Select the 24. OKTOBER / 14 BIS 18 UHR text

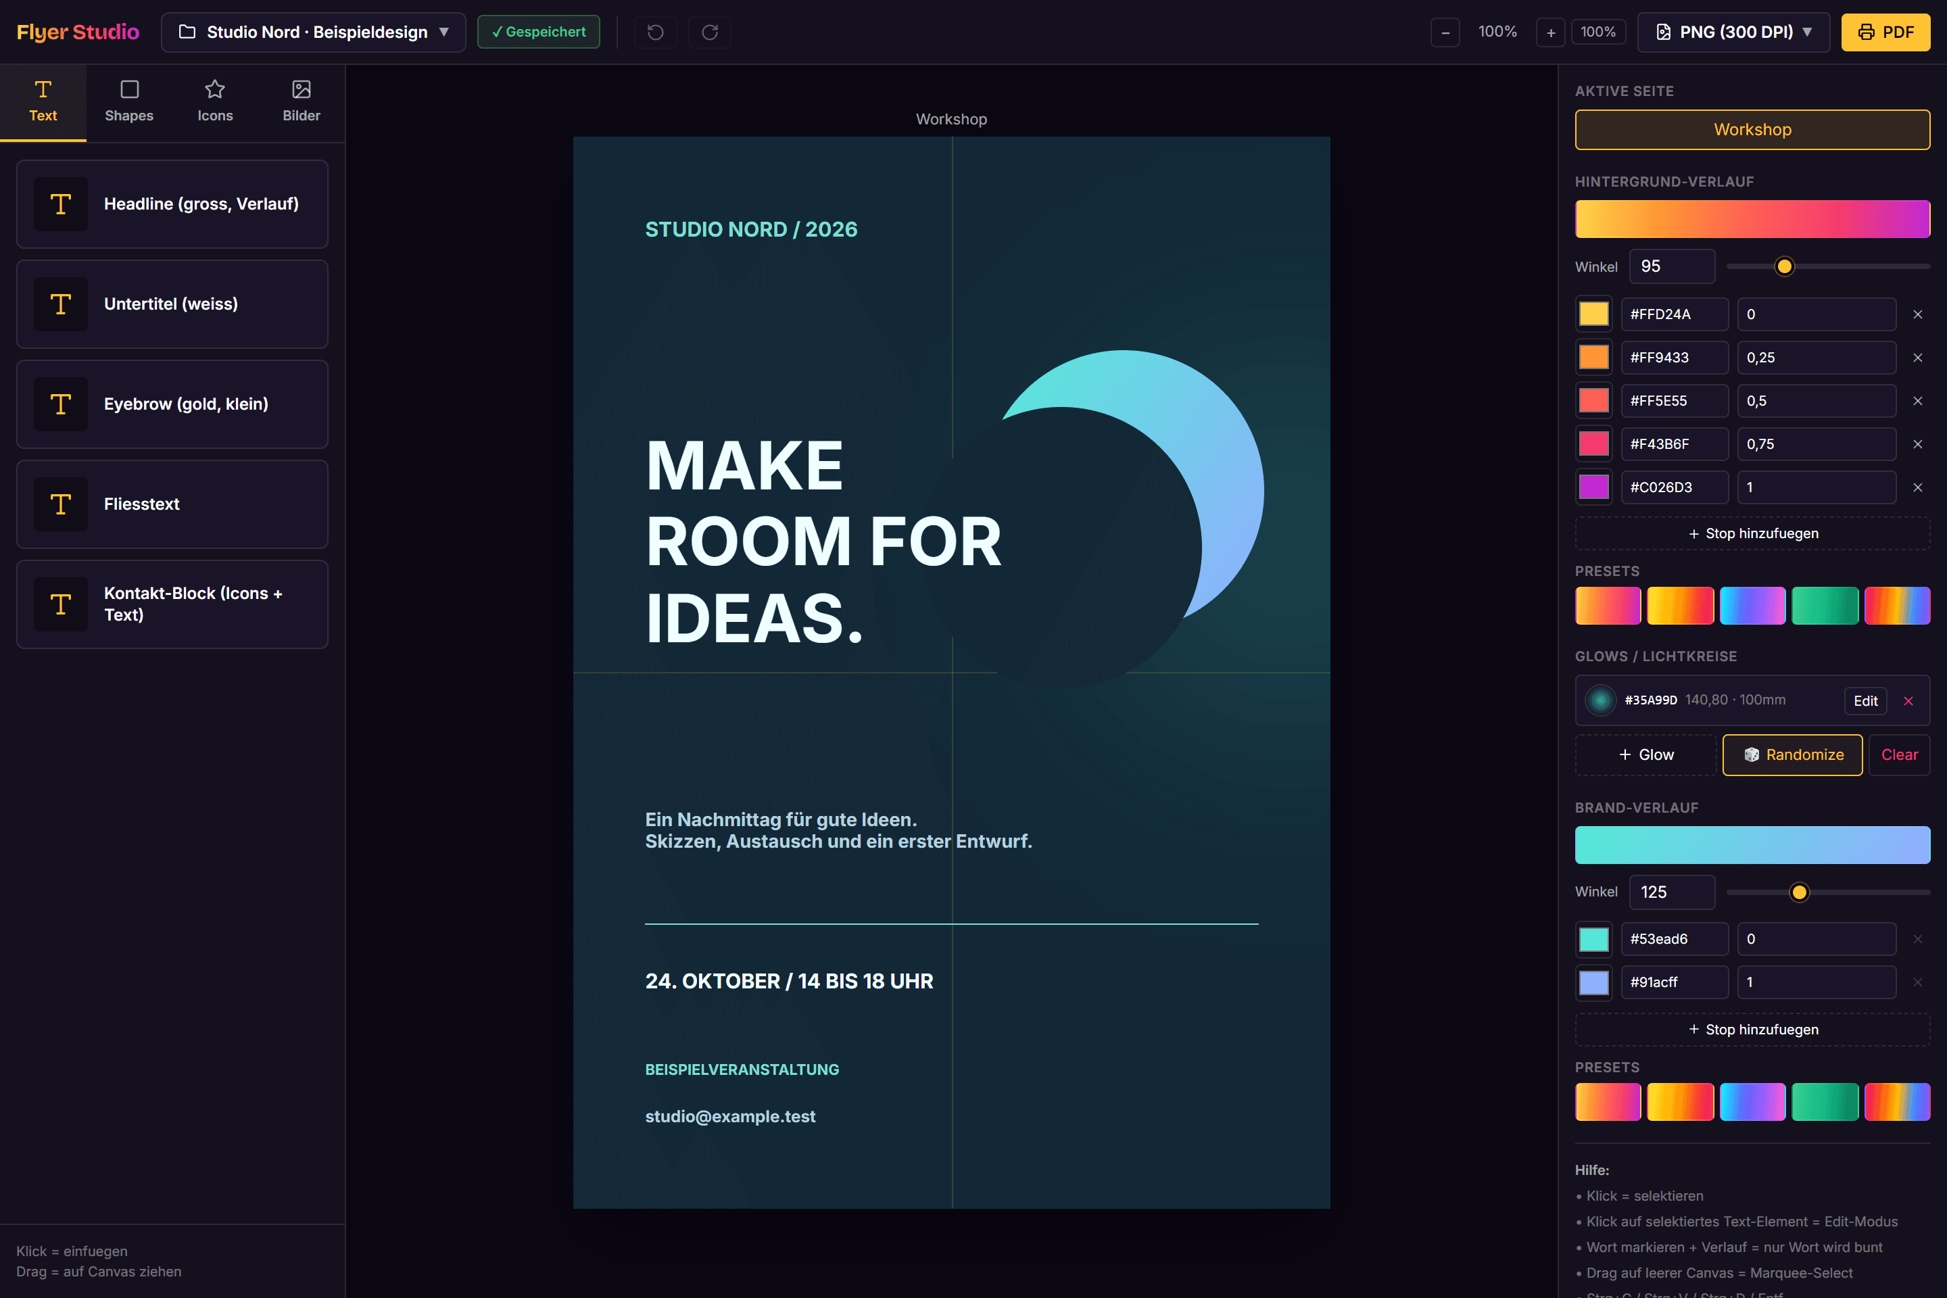pyautogui.click(x=789, y=981)
